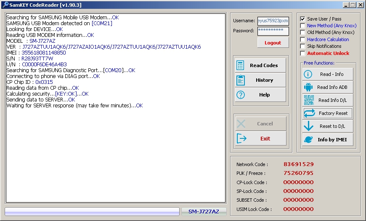This screenshot has height=221, width=366.
Task: Click the progress bar at the bottom
Action: click(x=92, y=211)
